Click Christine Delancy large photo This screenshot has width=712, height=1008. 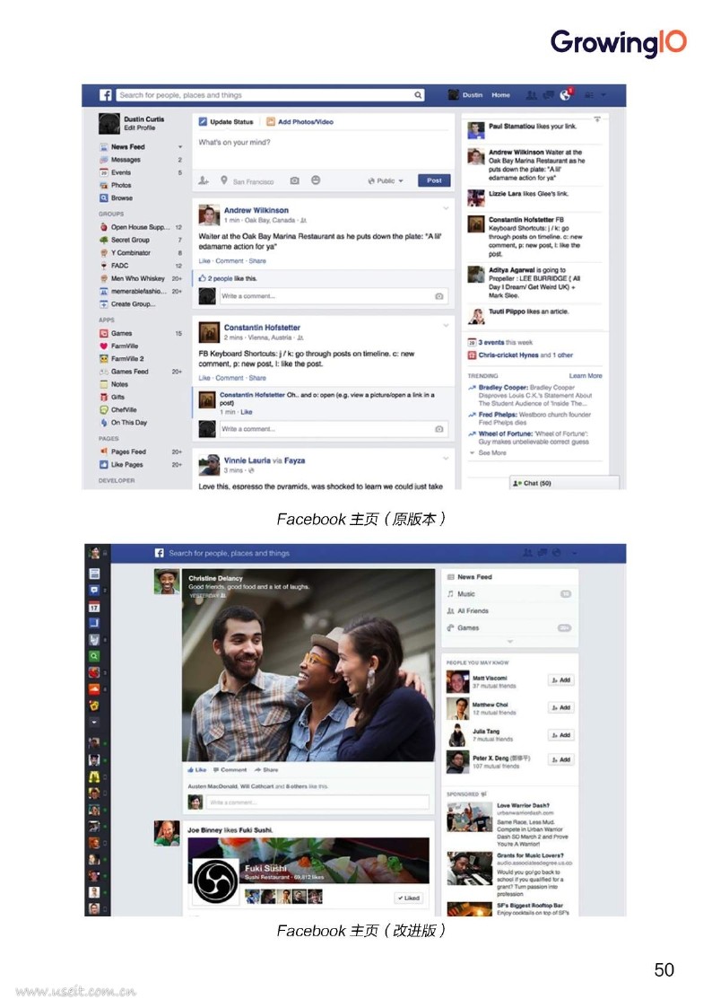click(x=308, y=665)
